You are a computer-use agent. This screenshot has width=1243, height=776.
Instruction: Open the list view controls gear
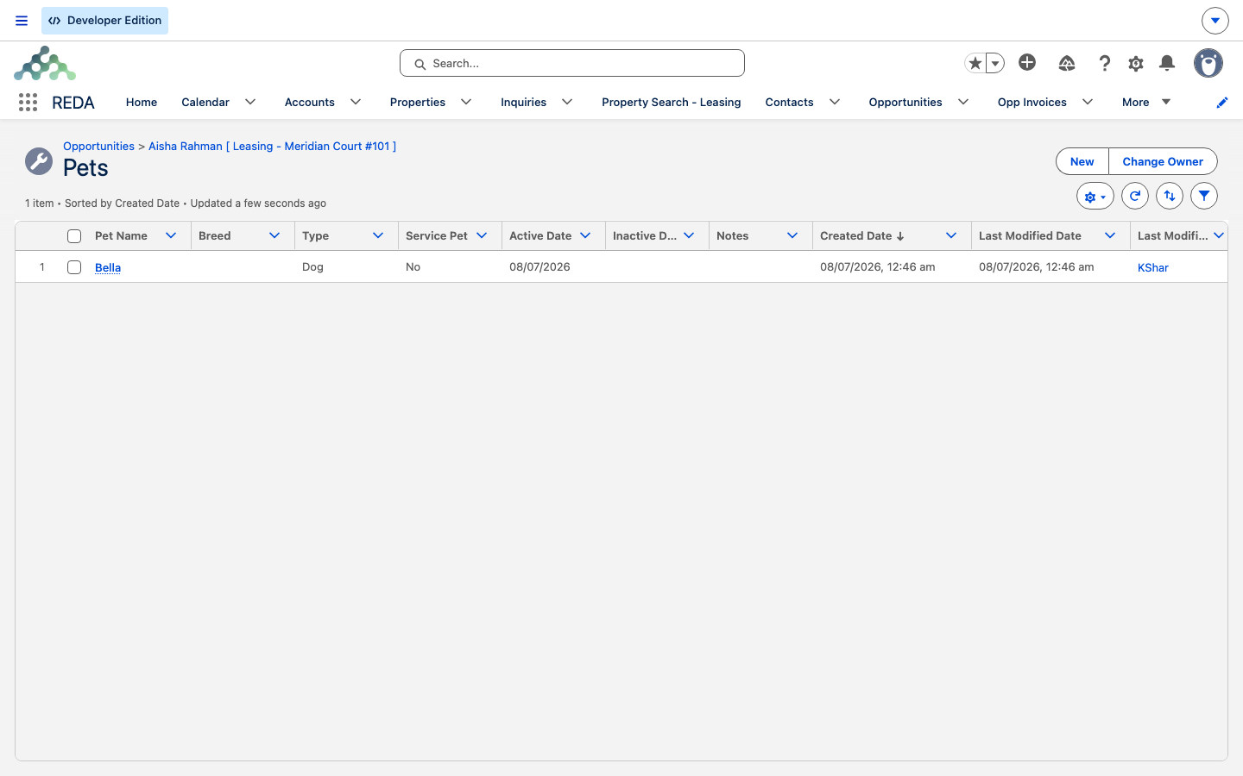(x=1095, y=196)
